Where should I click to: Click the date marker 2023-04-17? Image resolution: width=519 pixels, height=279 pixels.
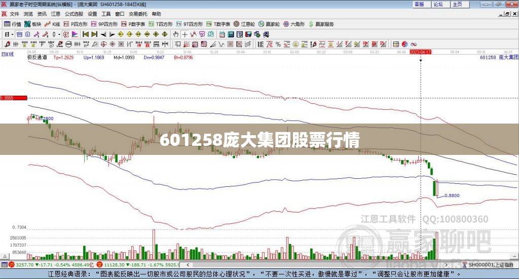coord(420,52)
